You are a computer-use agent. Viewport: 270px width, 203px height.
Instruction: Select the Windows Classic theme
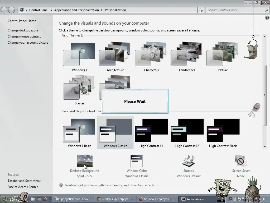click(115, 133)
